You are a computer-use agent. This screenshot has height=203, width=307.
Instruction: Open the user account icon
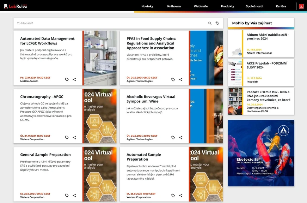pos(301,6)
